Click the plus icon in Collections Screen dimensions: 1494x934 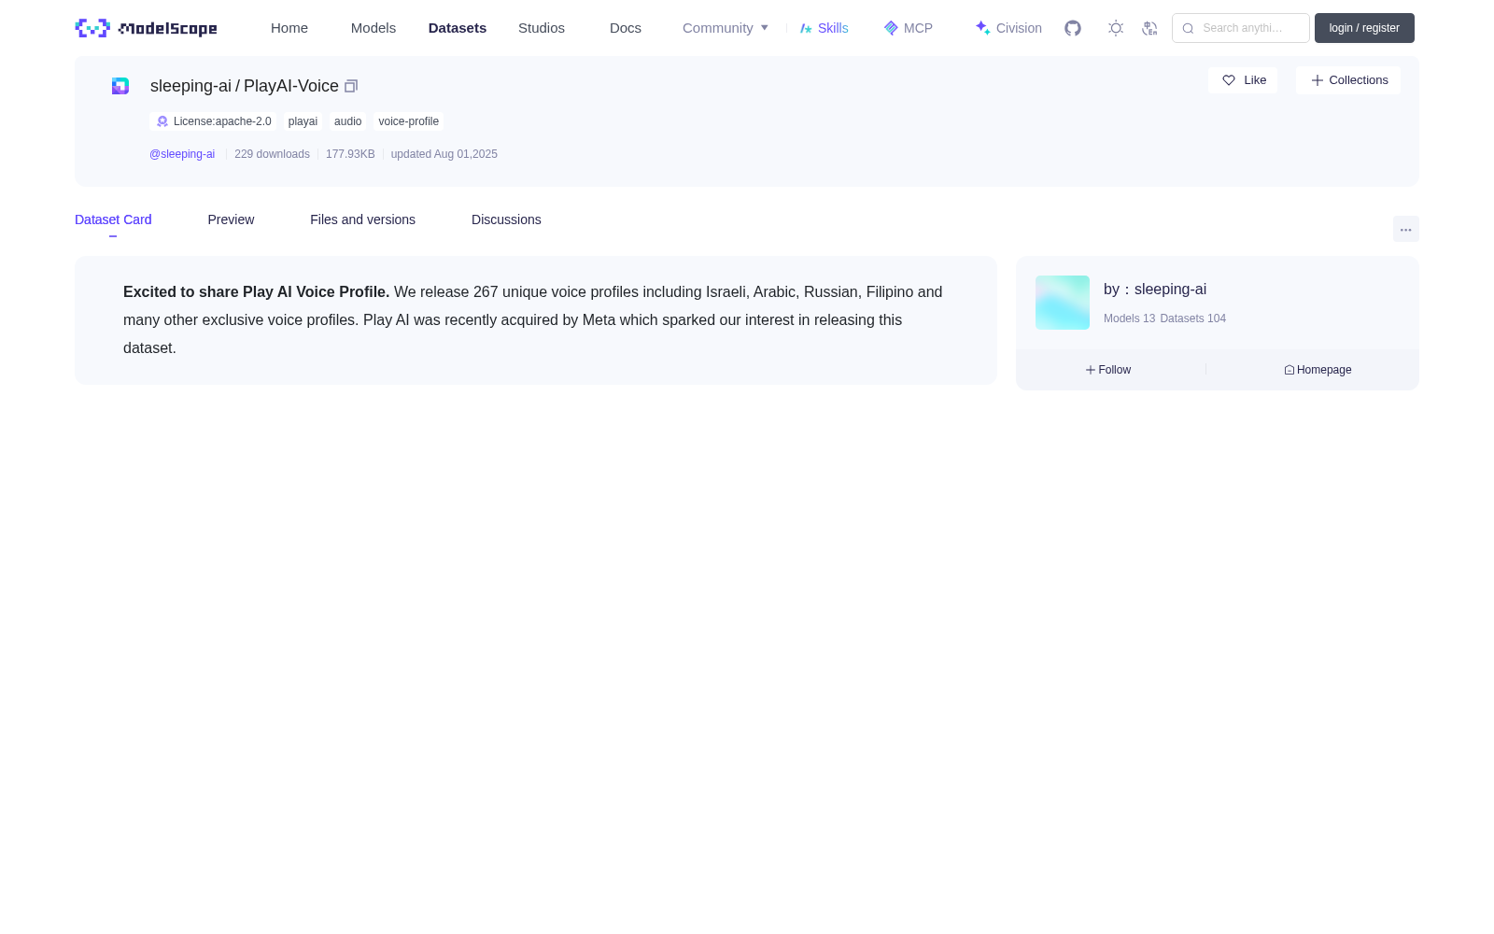[1317, 80]
